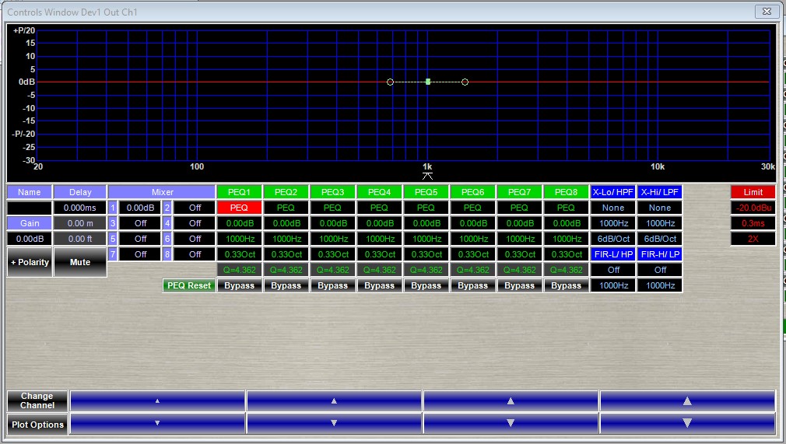Click the PEQ Reset button
The width and height of the screenshot is (786, 444).
188,285
